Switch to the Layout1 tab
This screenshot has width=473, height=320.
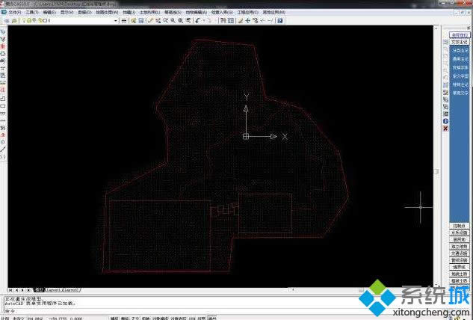tap(55, 289)
